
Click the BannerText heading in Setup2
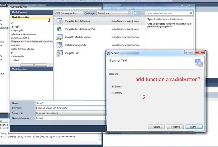point(118,61)
